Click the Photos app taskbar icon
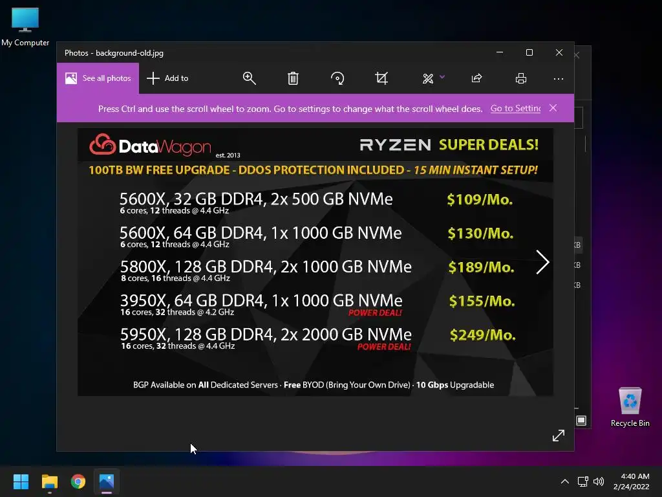The image size is (662, 497). pos(107,481)
